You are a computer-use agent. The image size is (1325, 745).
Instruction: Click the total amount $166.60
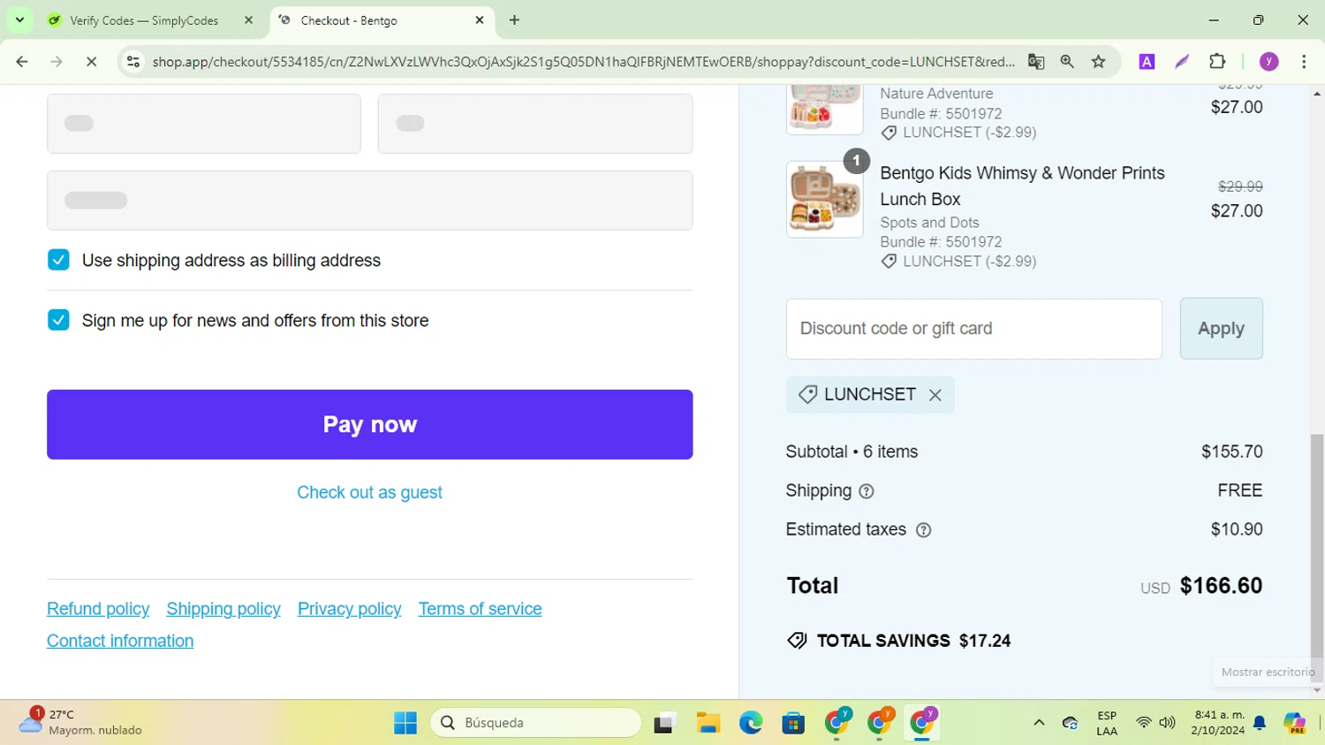[x=1221, y=586]
